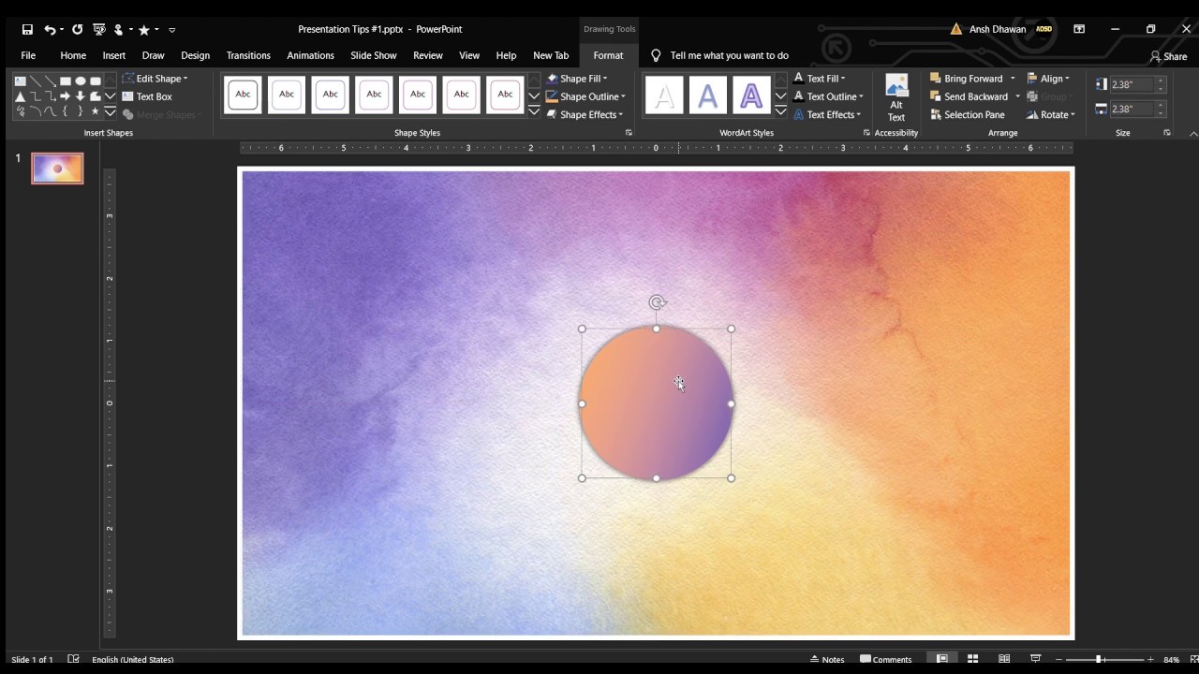Click the Share button
Viewport: 1199px width, 674px height.
coord(1168,56)
